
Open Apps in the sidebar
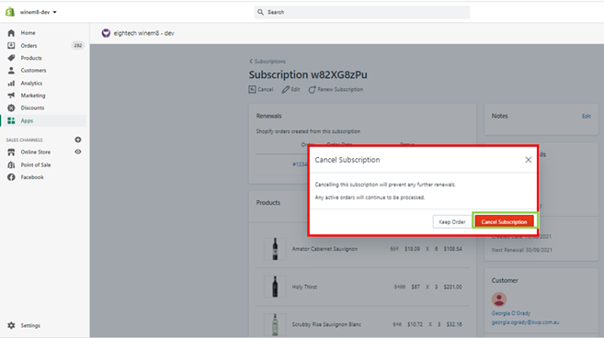(x=27, y=121)
